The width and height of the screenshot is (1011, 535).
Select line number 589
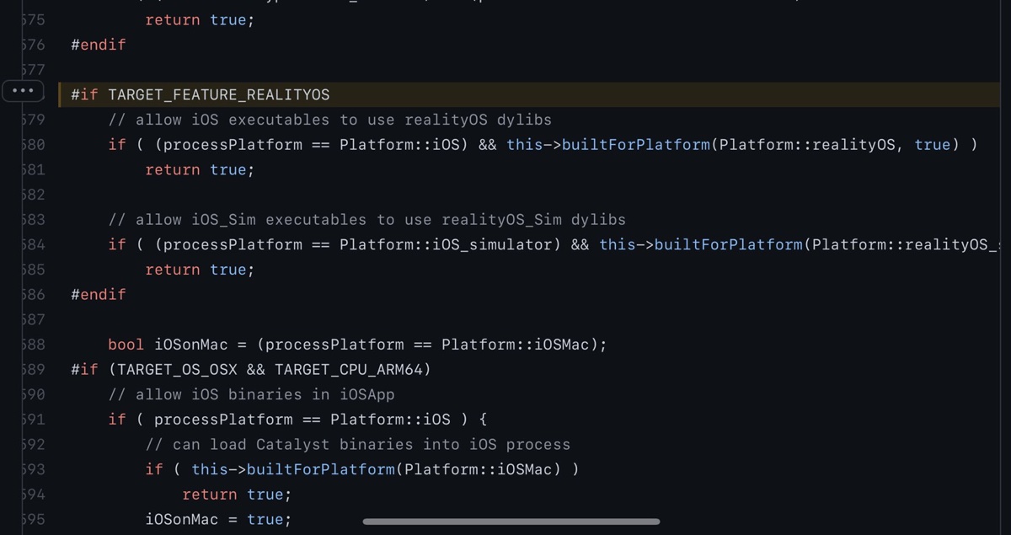click(x=34, y=369)
